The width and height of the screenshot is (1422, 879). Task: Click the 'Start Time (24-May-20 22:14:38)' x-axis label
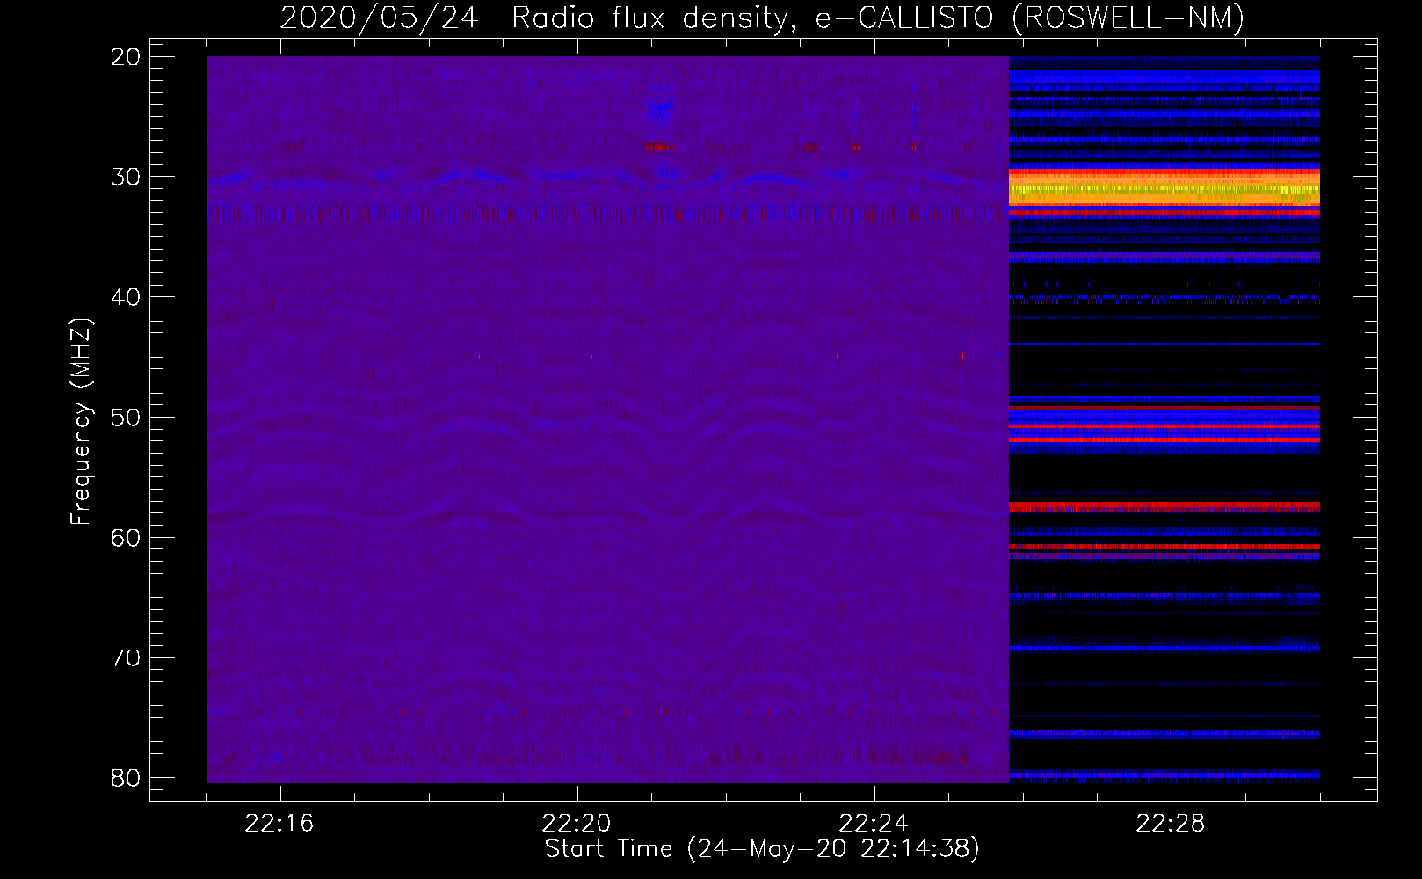coord(762,849)
